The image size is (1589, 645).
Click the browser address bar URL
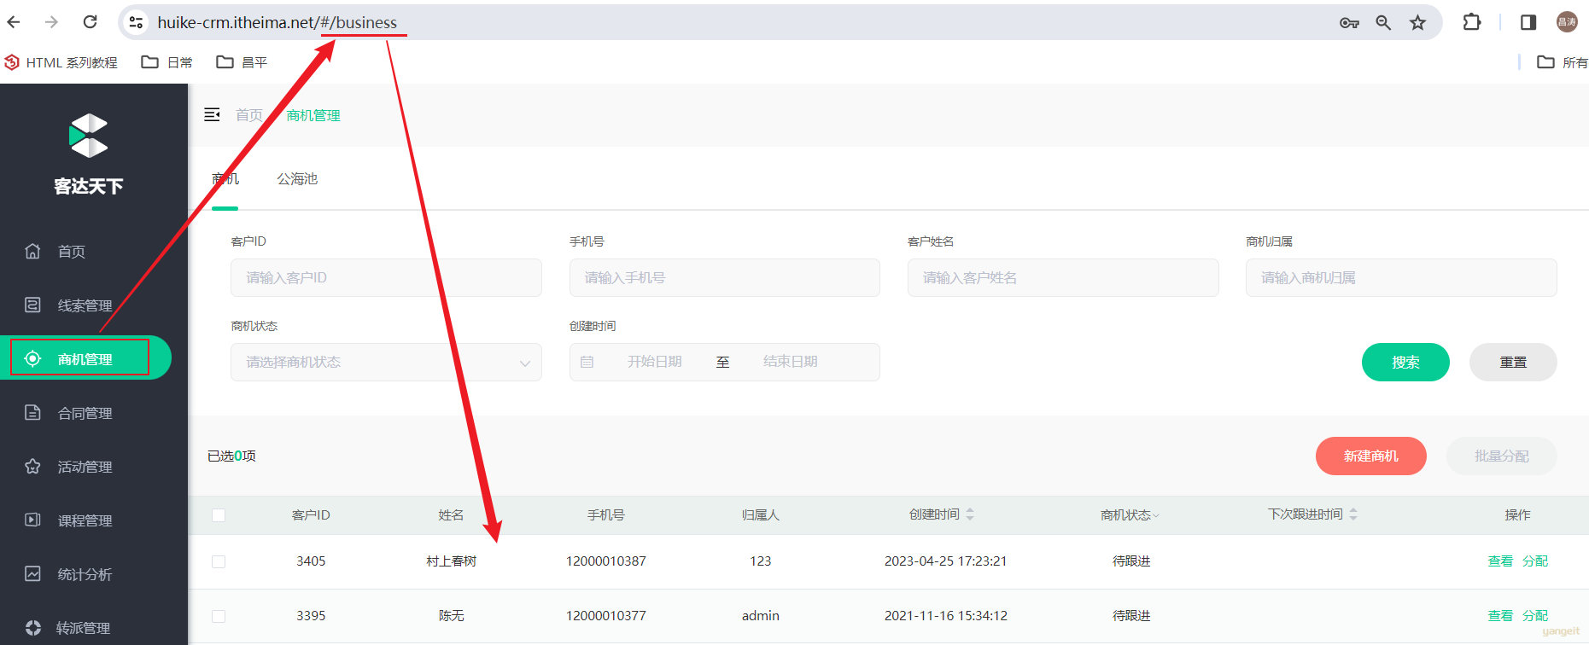click(x=277, y=22)
